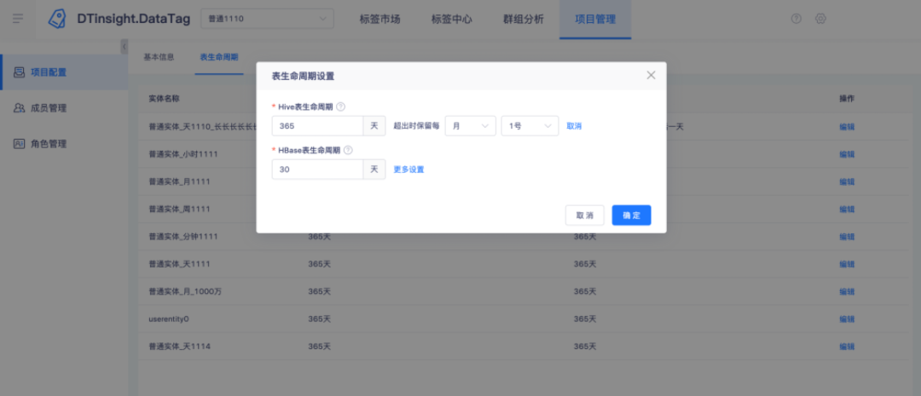Open the help question-mark icon in header
Viewport: 921px width, 396px height.
(x=796, y=19)
